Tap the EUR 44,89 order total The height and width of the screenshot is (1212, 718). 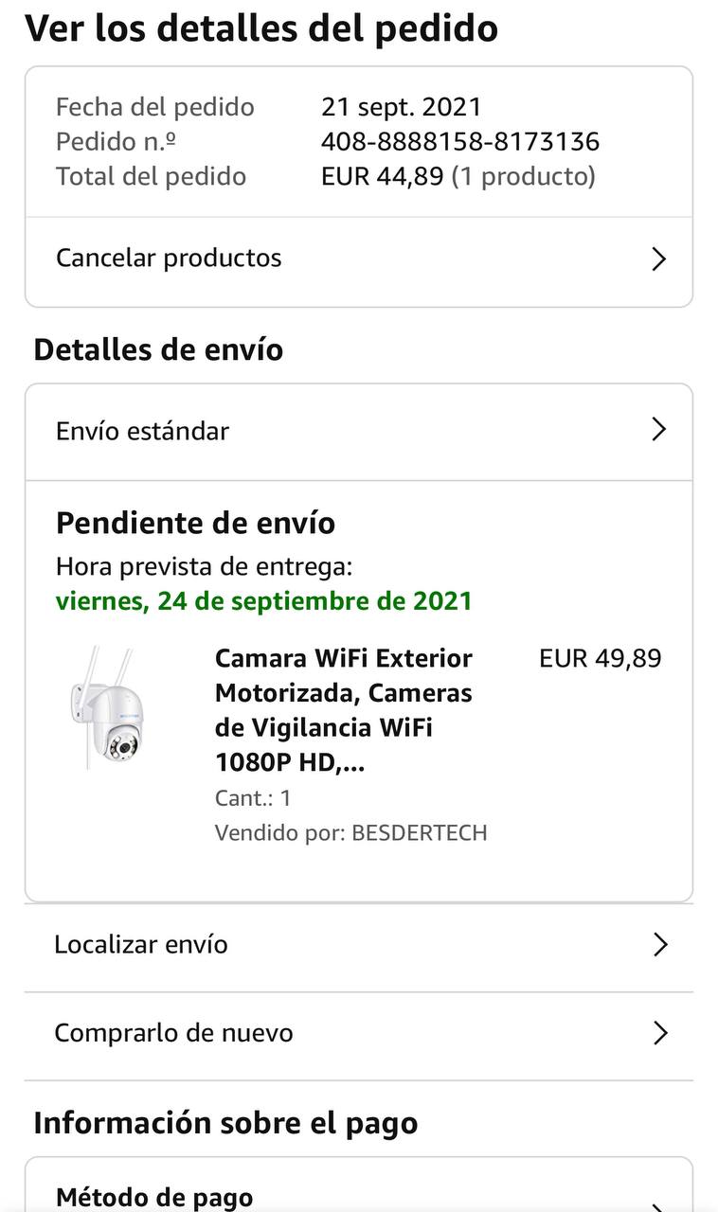tap(383, 176)
